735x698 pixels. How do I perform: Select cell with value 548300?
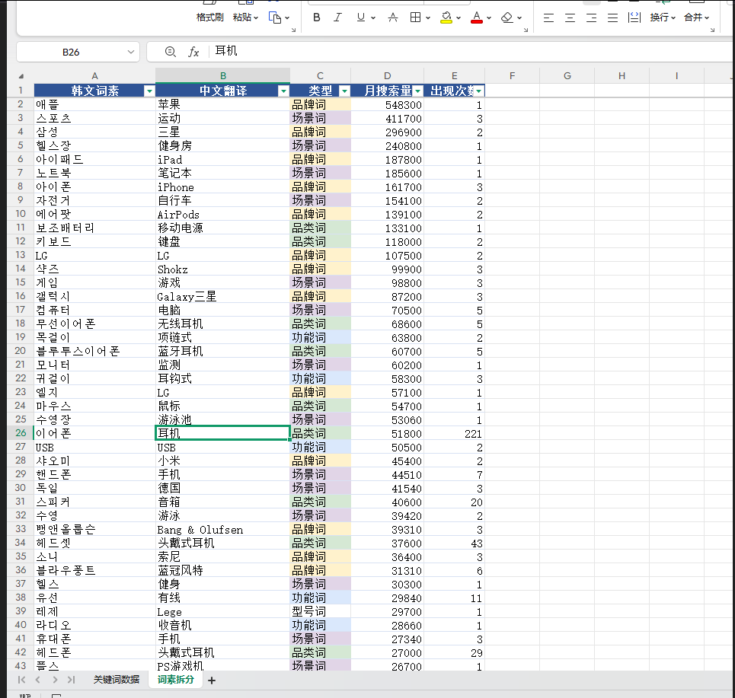(x=387, y=104)
